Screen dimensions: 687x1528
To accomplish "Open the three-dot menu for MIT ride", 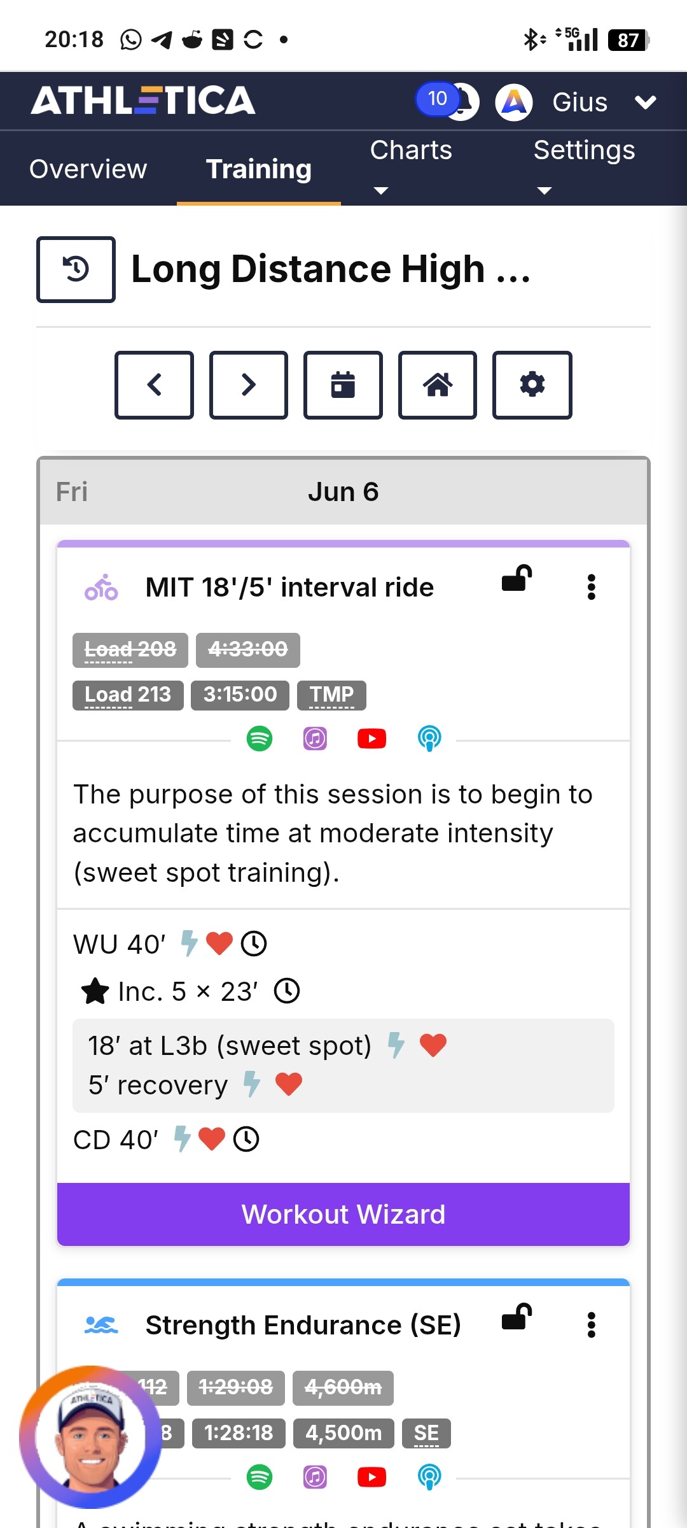I will point(592,587).
